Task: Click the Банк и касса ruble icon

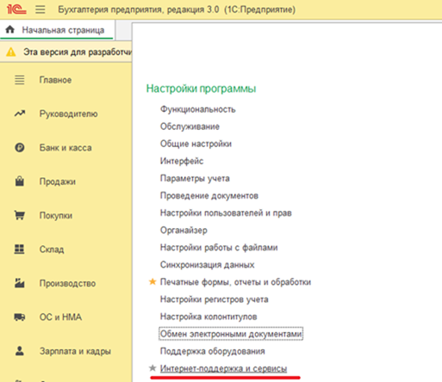Action: [x=20, y=148]
